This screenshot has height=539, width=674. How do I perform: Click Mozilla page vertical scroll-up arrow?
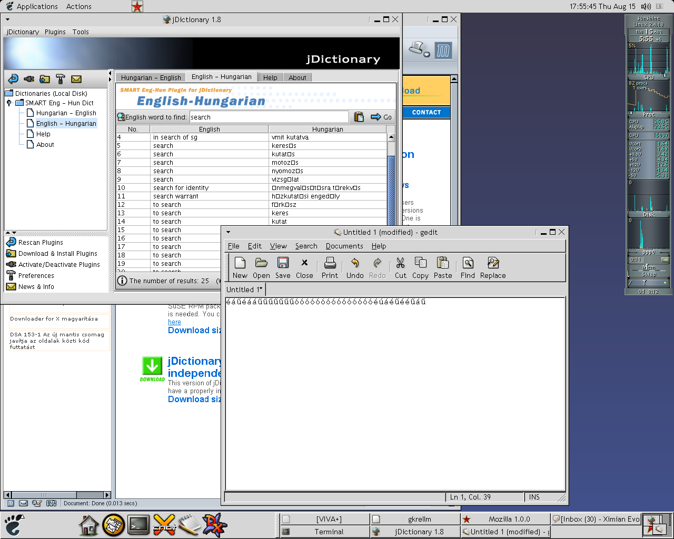[454, 78]
